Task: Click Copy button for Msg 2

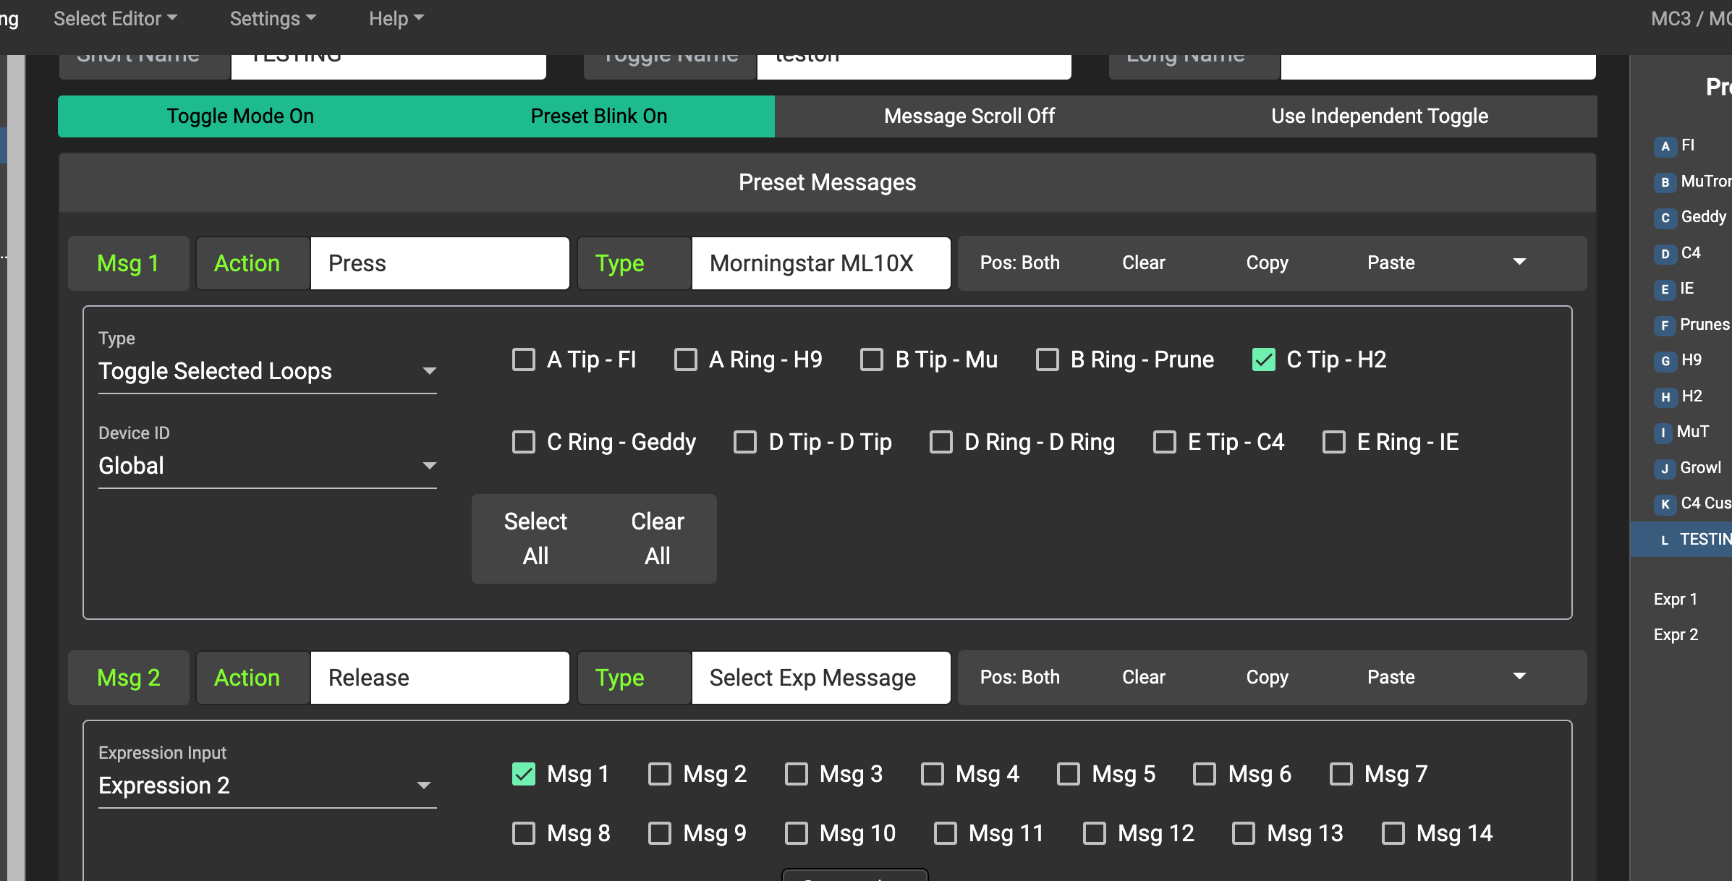Action: point(1267,677)
